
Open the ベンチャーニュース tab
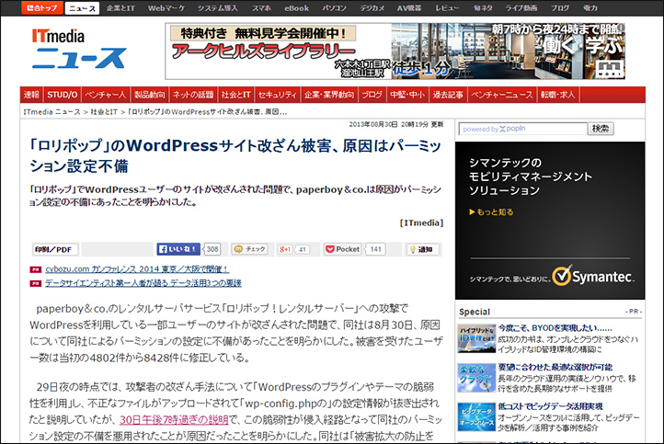click(x=502, y=95)
